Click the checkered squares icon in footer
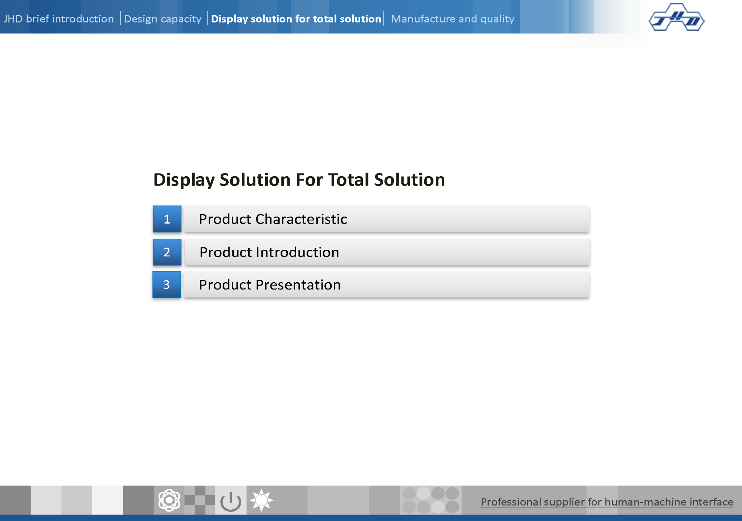The width and height of the screenshot is (742, 521). click(199, 500)
